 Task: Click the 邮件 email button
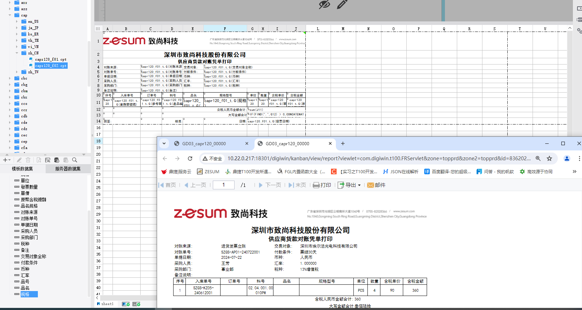pyautogui.click(x=376, y=185)
